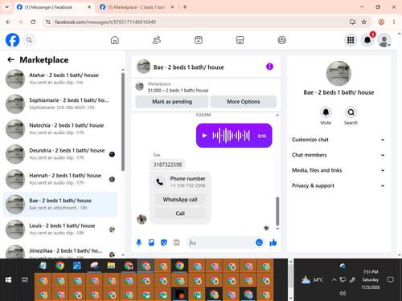Open the Chrome profile icon in toolbar
402x301 pixels.
[381, 22]
